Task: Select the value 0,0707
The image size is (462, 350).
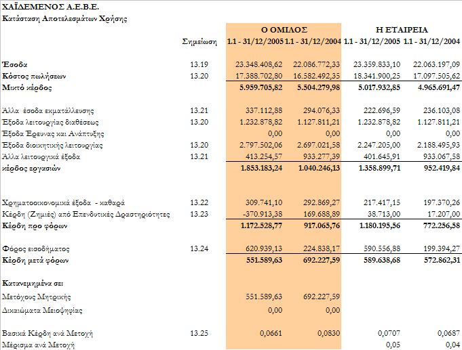Action: point(389,334)
